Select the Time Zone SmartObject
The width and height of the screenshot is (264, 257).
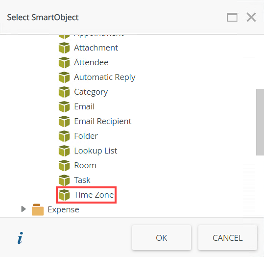click(86, 195)
